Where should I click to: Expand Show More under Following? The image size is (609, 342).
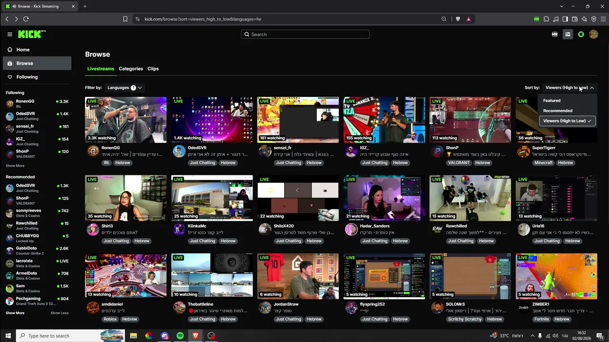[15, 166]
